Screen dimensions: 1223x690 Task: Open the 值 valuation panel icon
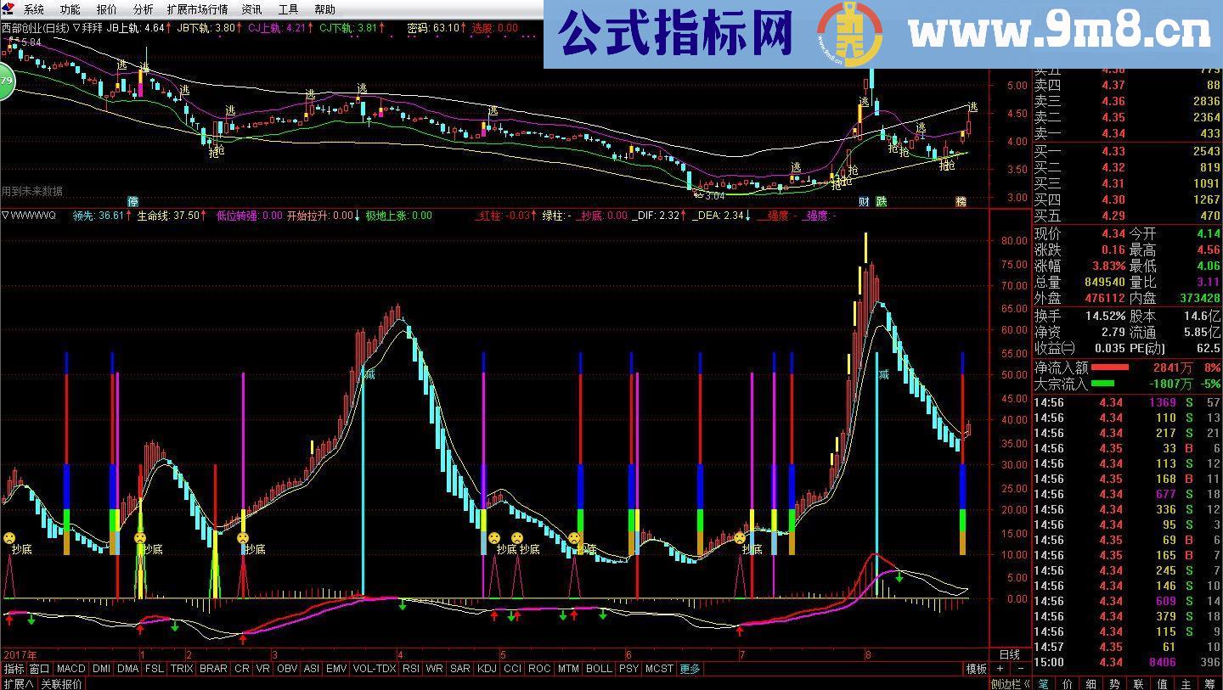pyautogui.click(x=1164, y=683)
